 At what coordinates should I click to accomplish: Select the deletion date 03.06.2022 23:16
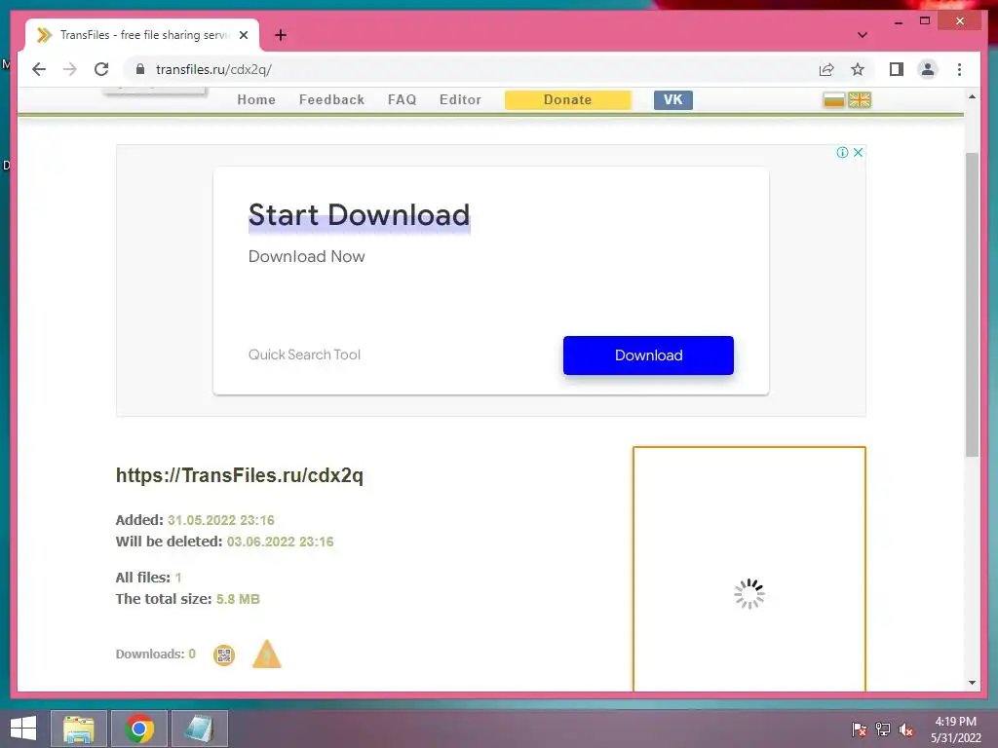tap(280, 542)
